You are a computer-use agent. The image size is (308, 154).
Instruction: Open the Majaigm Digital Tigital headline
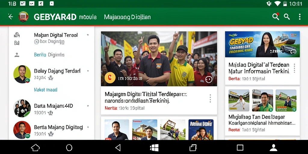coord(146,98)
